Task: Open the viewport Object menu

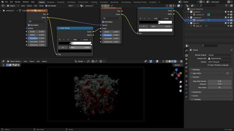Action: (44, 61)
